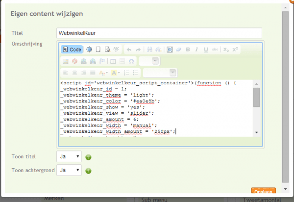Click the redo arrow icon
Viewport: 294px width, 202px height.
coord(138,49)
